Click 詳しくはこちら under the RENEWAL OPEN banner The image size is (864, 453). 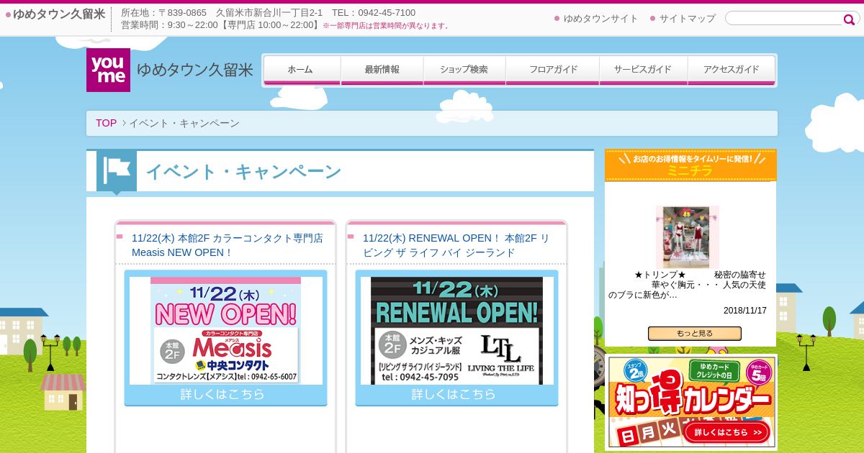tap(454, 395)
